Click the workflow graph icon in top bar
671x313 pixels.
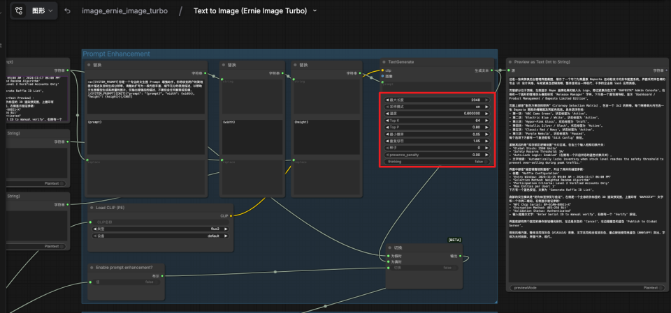tap(18, 11)
